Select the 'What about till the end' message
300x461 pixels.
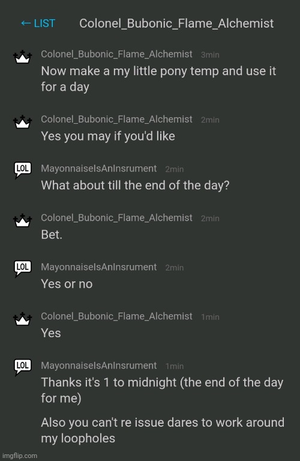[135, 186]
